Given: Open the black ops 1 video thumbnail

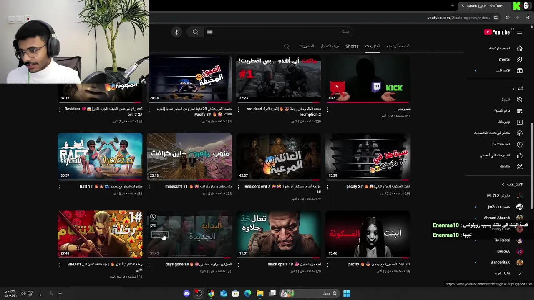Looking at the screenshot, I should [x=279, y=234].
